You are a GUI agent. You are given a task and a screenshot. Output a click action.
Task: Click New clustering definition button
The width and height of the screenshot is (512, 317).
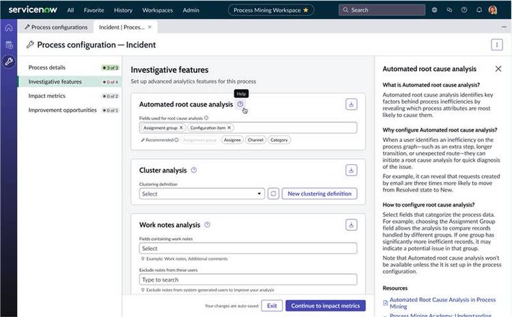point(319,194)
